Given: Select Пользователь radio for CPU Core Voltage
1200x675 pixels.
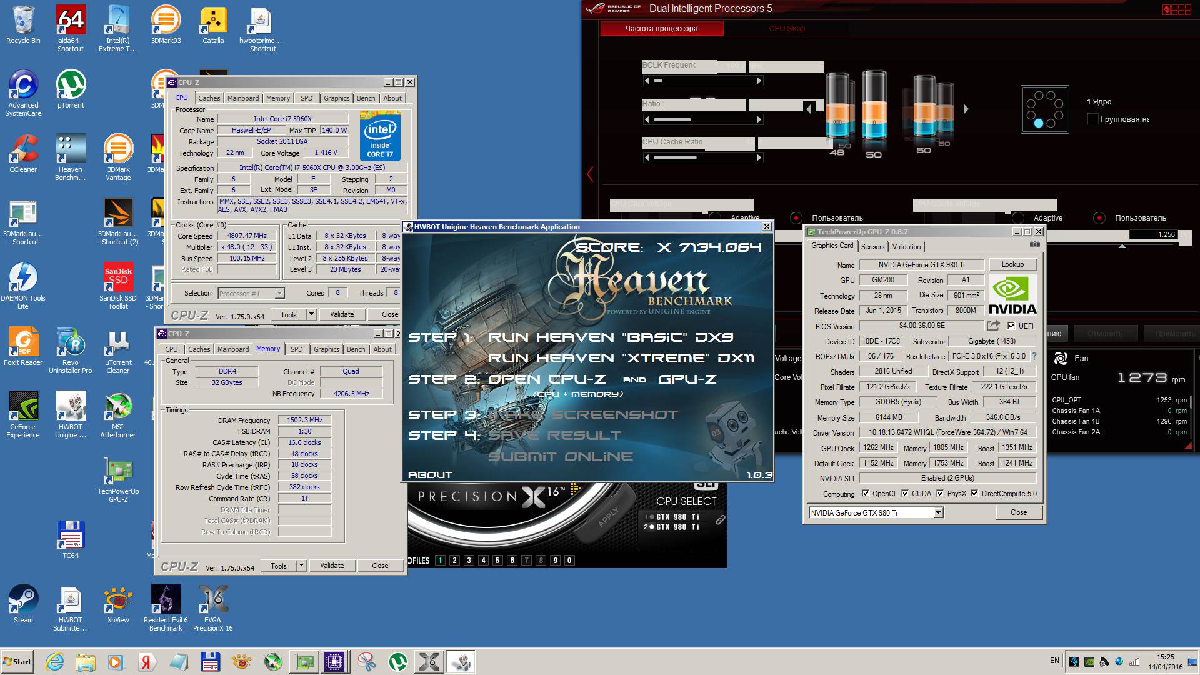Looking at the screenshot, I should tap(796, 218).
